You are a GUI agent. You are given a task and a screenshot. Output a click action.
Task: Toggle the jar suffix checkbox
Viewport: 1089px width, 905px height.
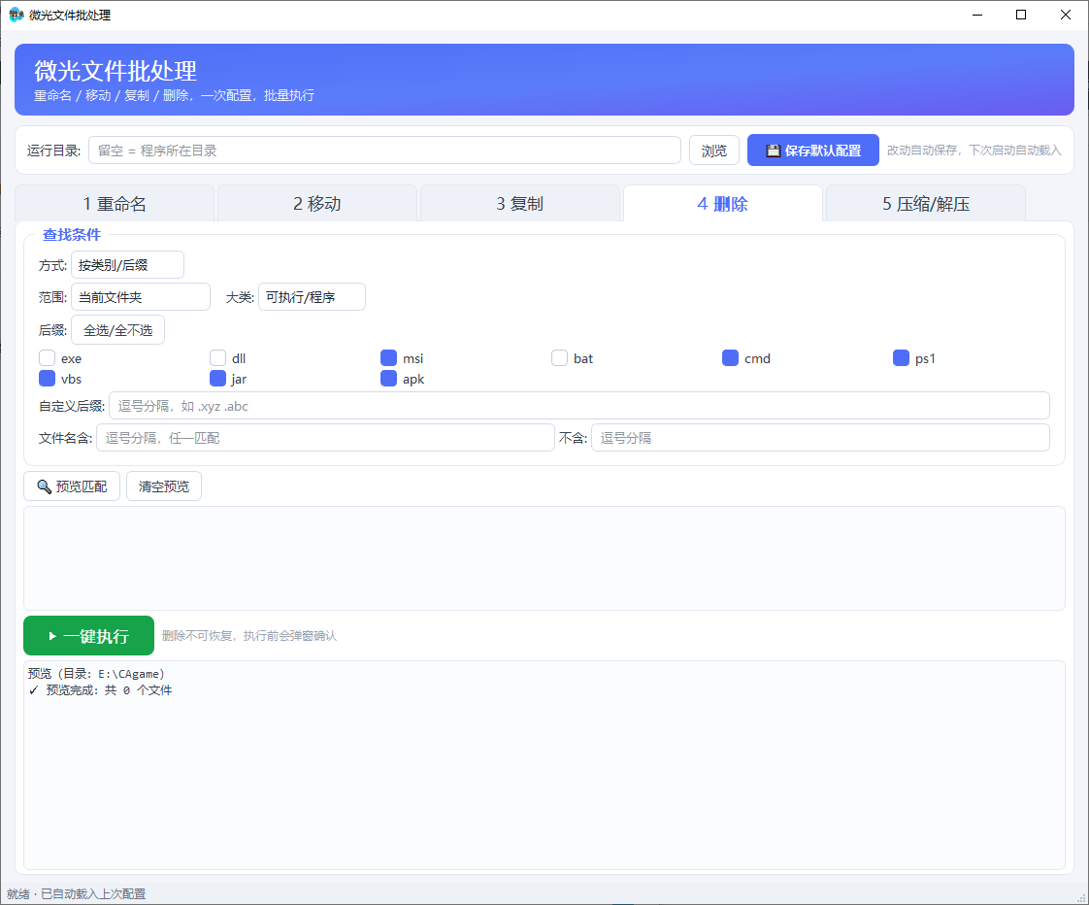[x=218, y=378]
